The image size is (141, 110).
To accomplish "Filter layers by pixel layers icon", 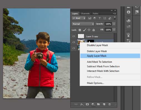I will click(x=90, y=18).
